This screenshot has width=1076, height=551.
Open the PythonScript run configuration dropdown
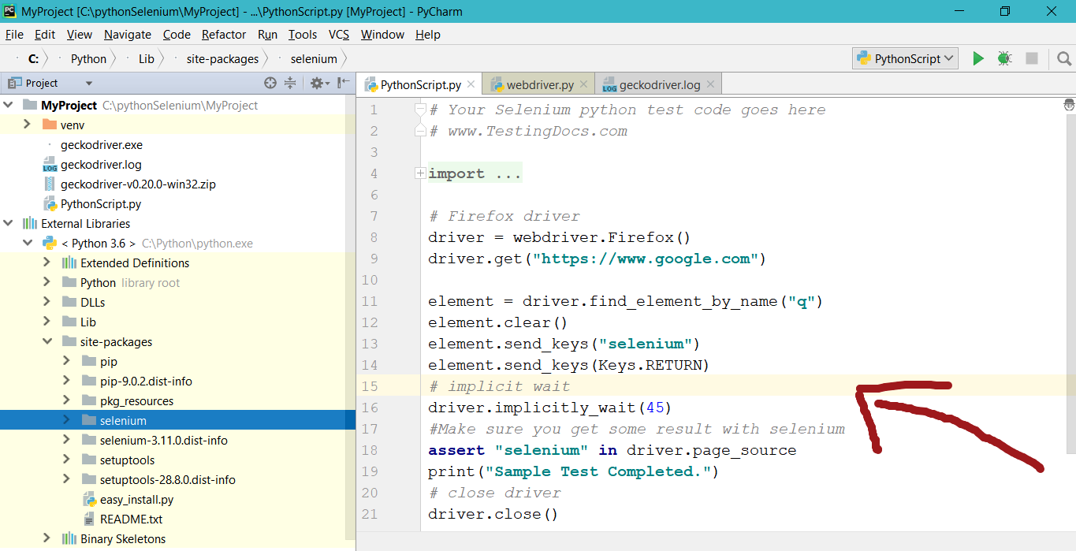coord(906,58)
